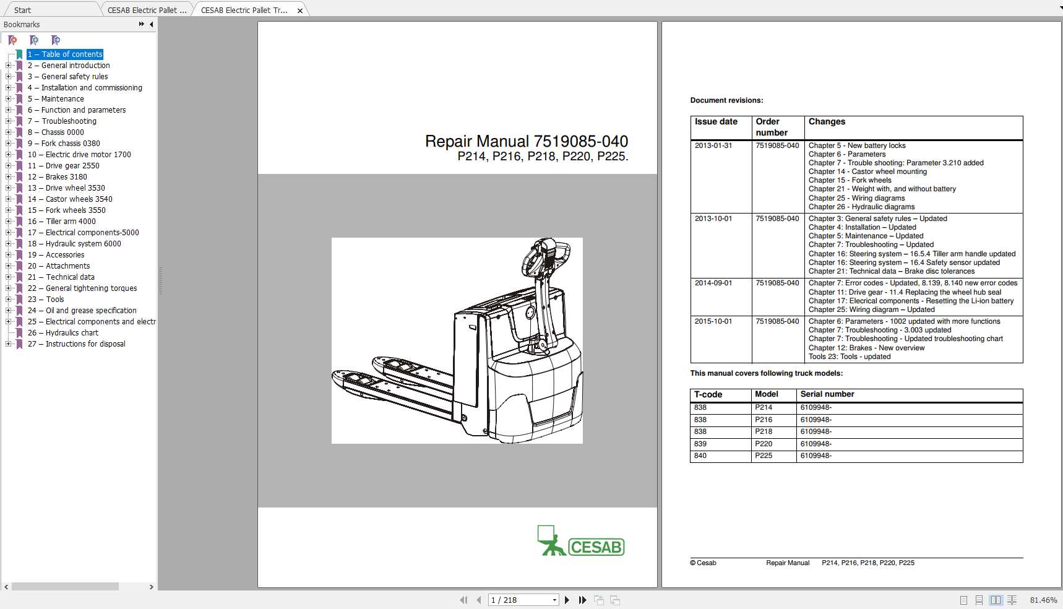
Task: Click the CESAB logo on the cover page
Action: (581, 541)
